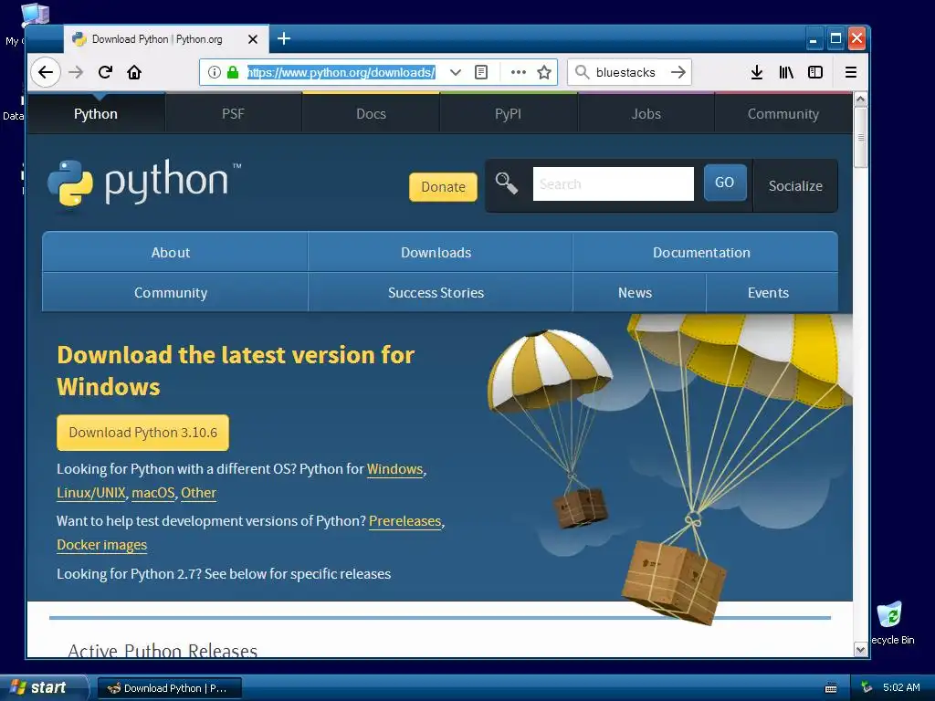Viewport: 935px width, 701px height.
Task: Click the python logo
Action: coord(144,183)
